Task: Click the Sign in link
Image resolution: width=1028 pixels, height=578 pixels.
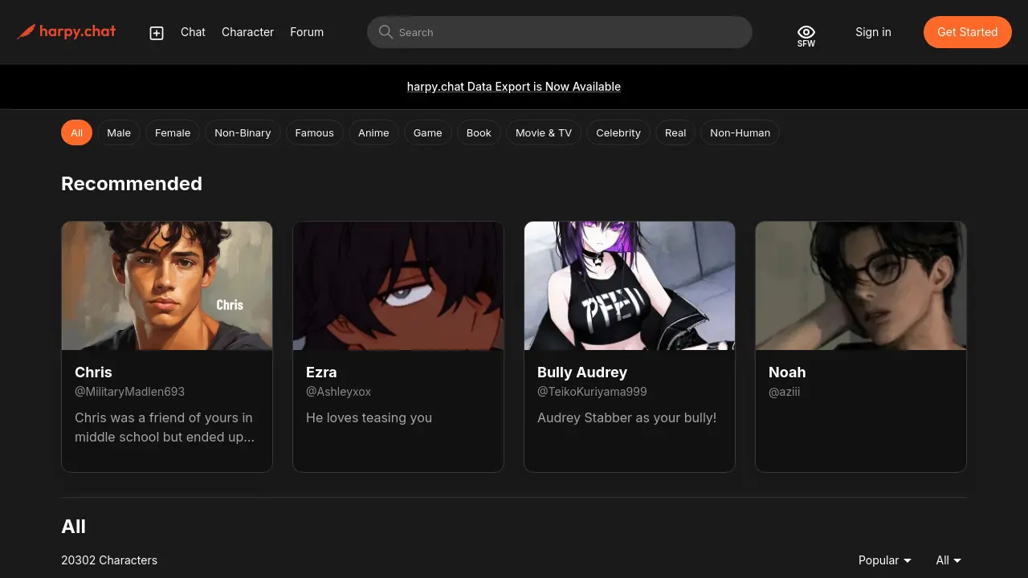Action: pyautogui.click(x=873, y=32)
